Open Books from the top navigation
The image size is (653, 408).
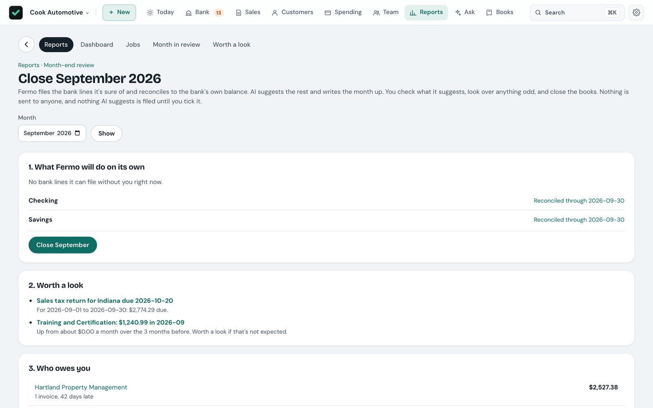[x=500, y=13]
